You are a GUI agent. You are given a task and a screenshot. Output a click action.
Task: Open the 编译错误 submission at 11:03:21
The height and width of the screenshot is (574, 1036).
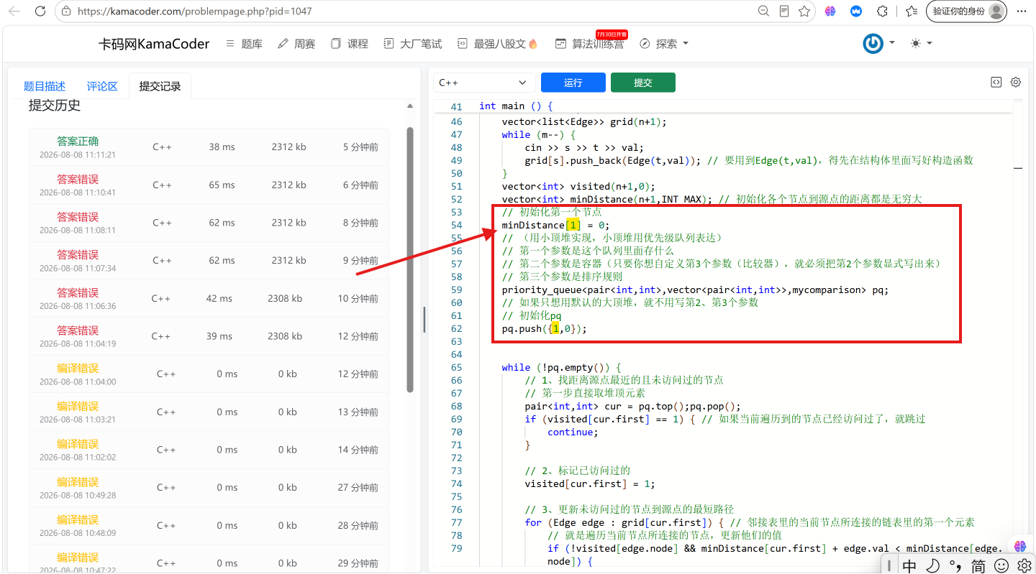click(x=209, y=412)
